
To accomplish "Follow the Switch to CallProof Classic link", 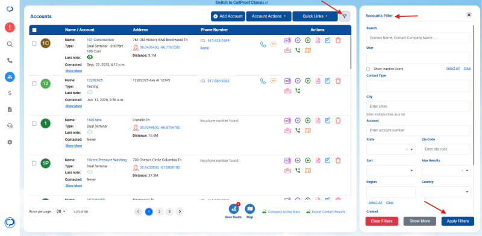I will click(242, 2).
